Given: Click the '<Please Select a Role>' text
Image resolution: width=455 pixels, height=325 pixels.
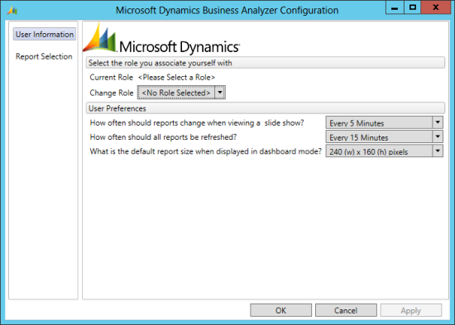Looking at the screenshot, I should [176, 78].
